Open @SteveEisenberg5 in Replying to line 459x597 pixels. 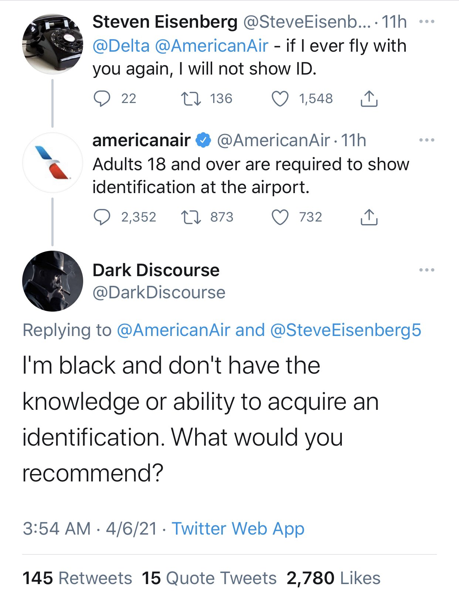346,330
